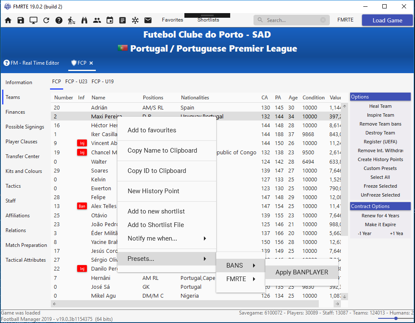Viewport: 415px width, 323px height.
Task: Open the envelope mail icon
Action: click(x=148, y=20)
